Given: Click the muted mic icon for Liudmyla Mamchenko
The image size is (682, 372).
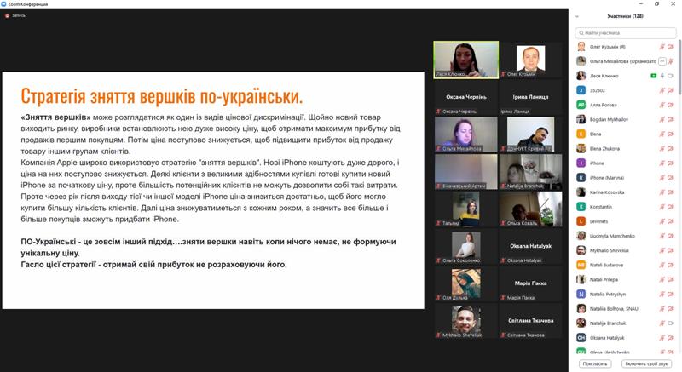Looking at the screenshot, I should [662, 236].
